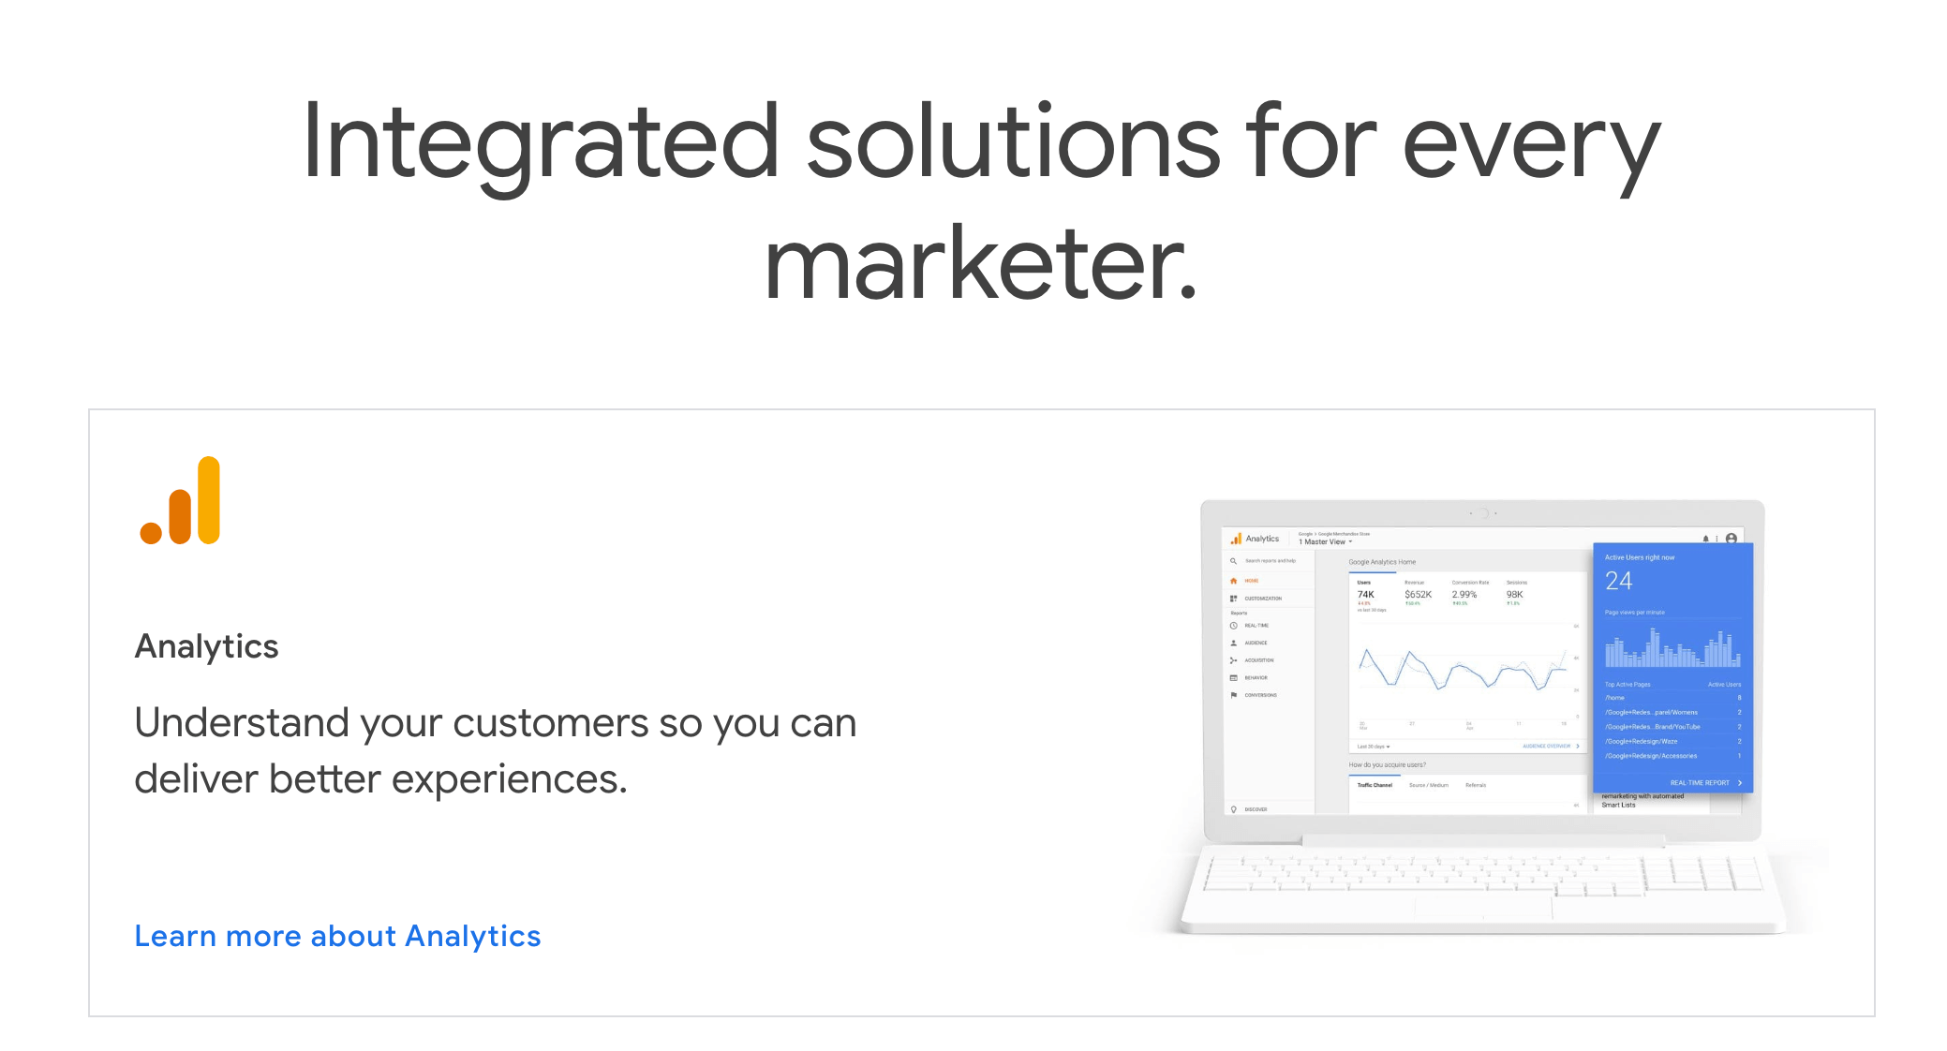
Task: Open the Audience person icon in sidebar
Action: pos(1233,644)
